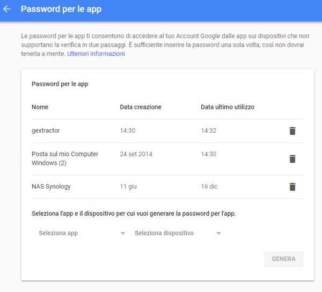322x292 pixels.
Task: Click the Password per le app card heading
Action: click(x=60, y=84)
